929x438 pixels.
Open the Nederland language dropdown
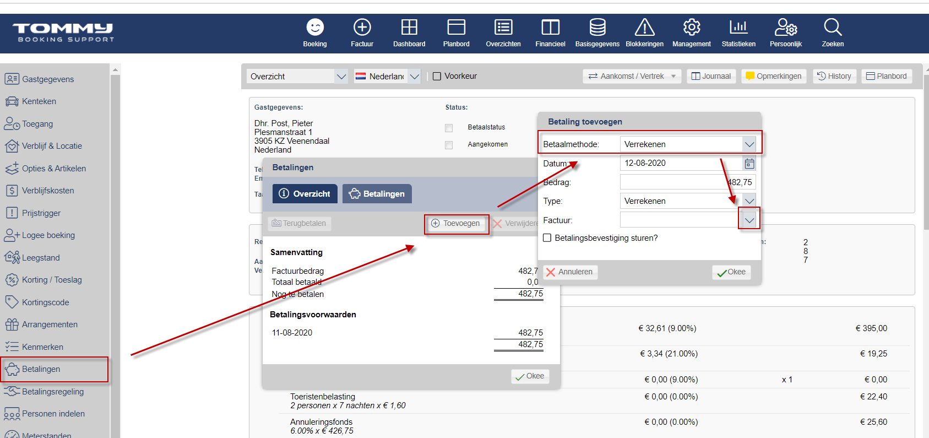pos(415,77)
